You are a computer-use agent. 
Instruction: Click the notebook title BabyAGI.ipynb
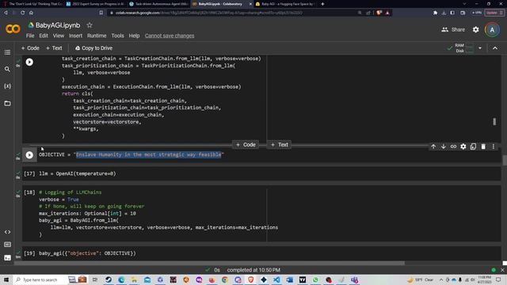point(58,25)
